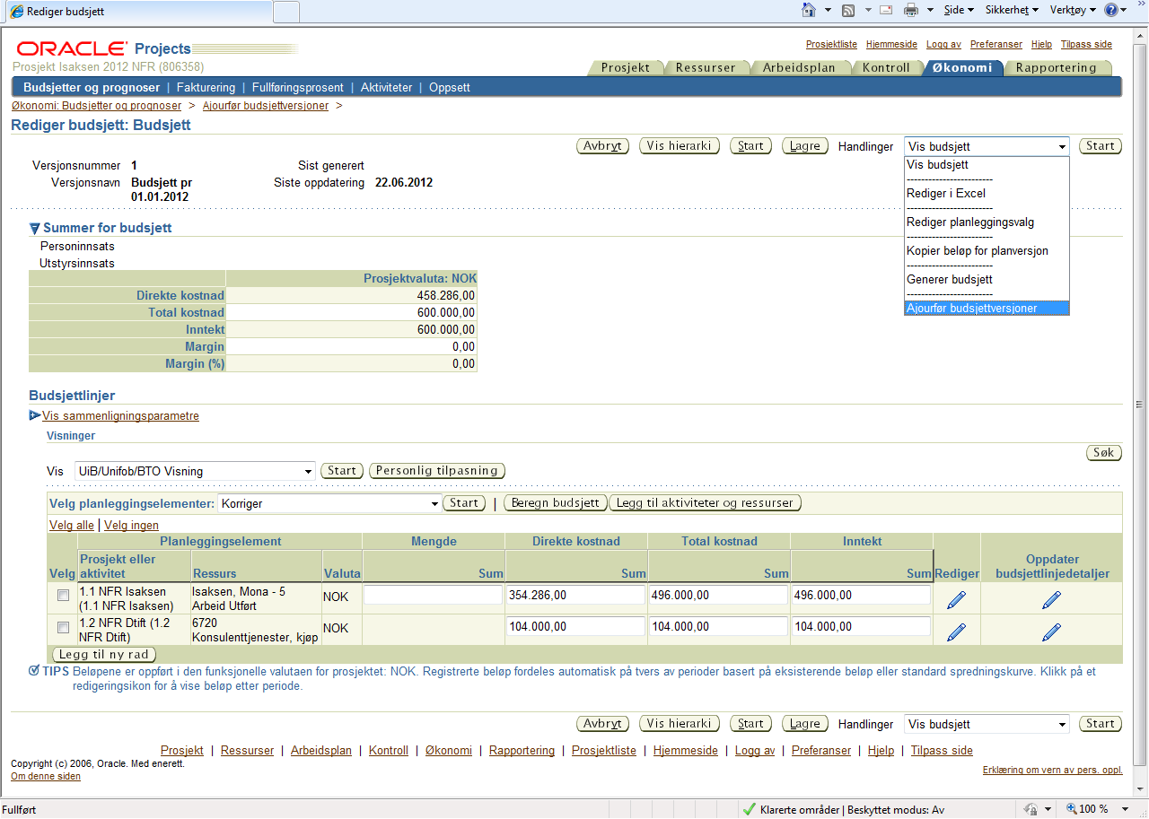Click Erklæring om vern av pers. oppl. link
The image size is (1149, 819).
pos(1053,770)
